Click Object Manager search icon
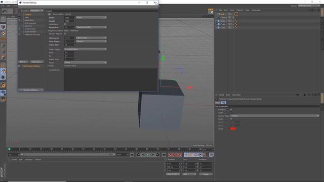Viewport: 324px width, 182px height. point(309,10)
